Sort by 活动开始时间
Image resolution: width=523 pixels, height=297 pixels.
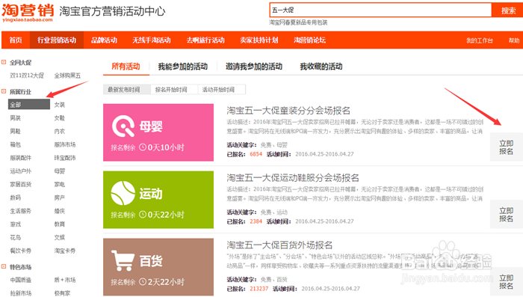pyautogui.click(x=221, y=89)
